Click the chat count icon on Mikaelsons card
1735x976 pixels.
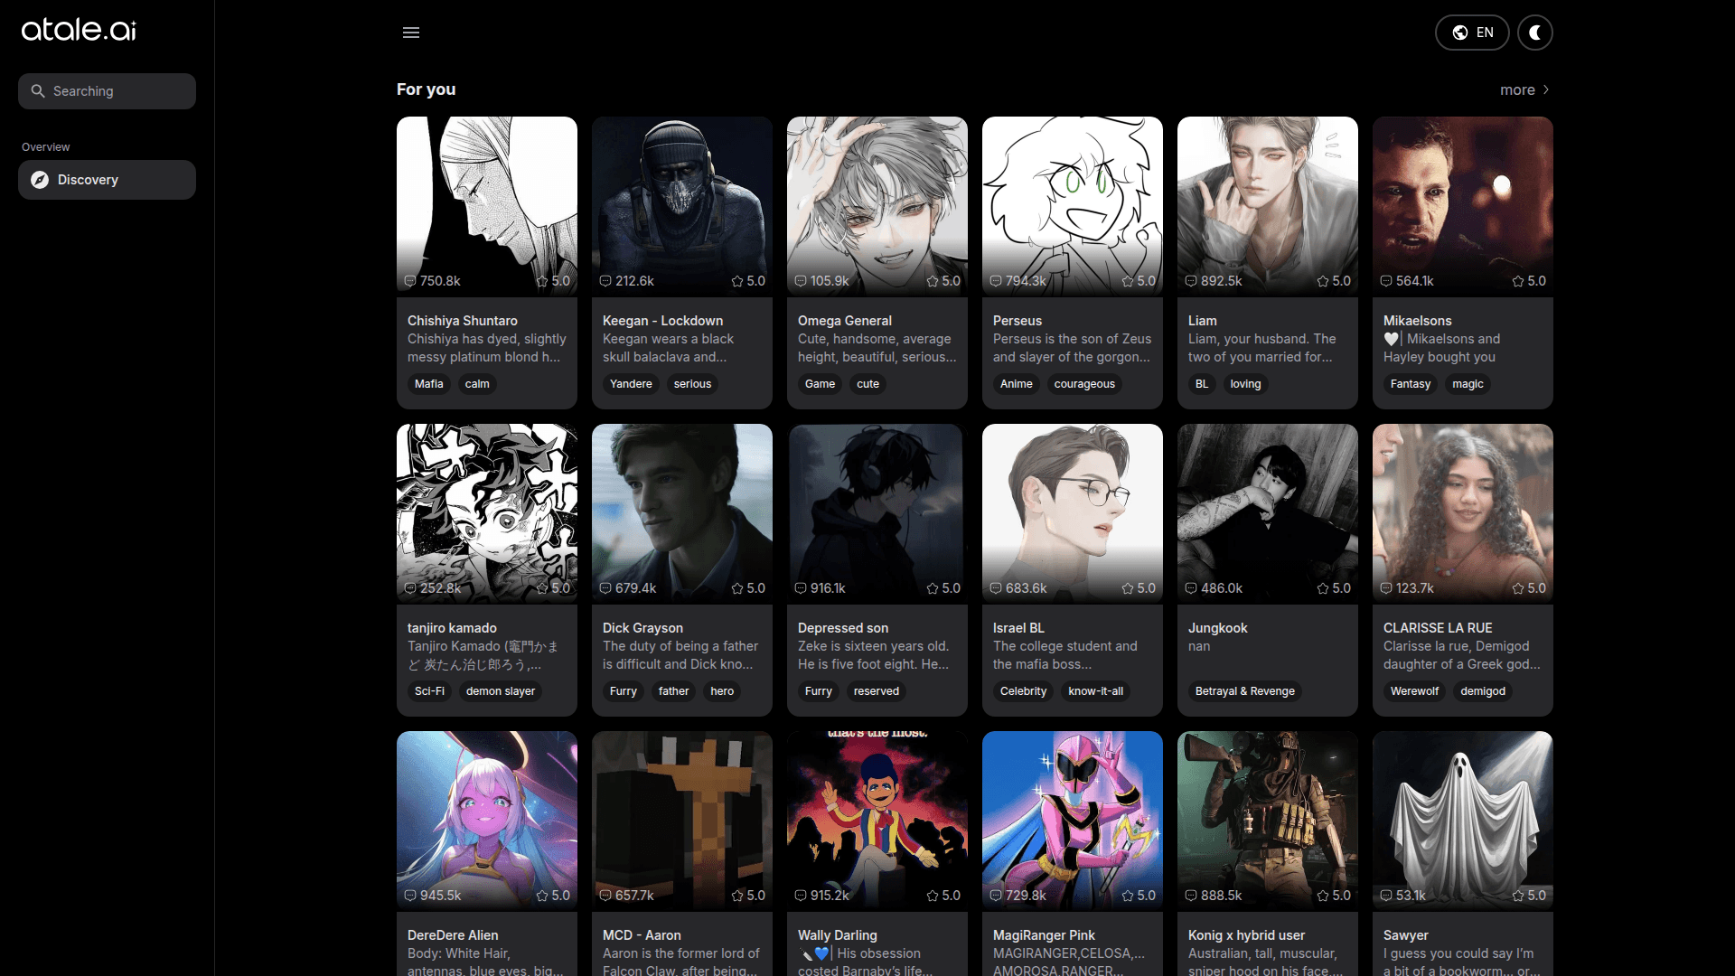(1386, 281)
